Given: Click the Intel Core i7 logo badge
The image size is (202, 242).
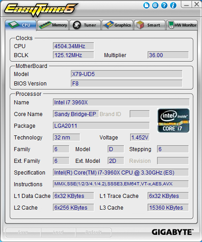Looking at the screenshot, I should click(173, 121).
